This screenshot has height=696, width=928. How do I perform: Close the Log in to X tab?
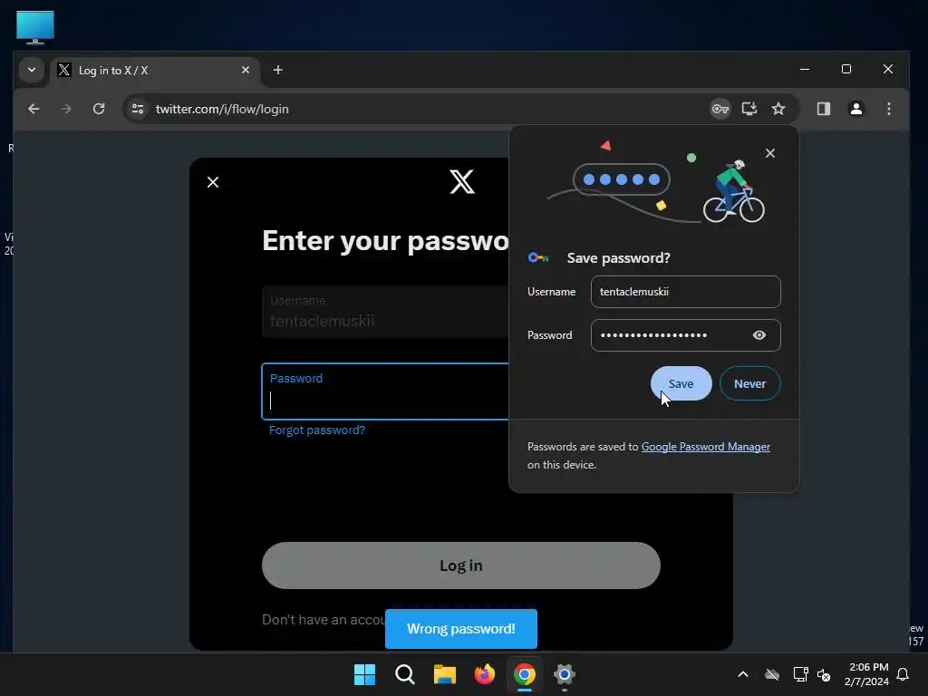[246, 70]
